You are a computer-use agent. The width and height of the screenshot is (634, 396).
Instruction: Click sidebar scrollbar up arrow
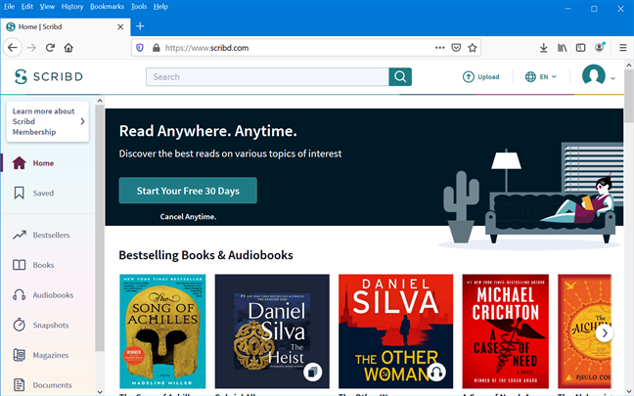click(x=100, y=101)
